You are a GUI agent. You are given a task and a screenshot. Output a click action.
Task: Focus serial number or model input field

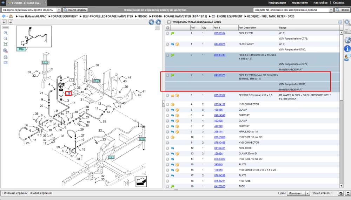coord(29,10)
